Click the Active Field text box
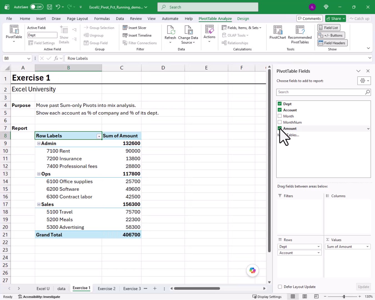 coord(42,35)
